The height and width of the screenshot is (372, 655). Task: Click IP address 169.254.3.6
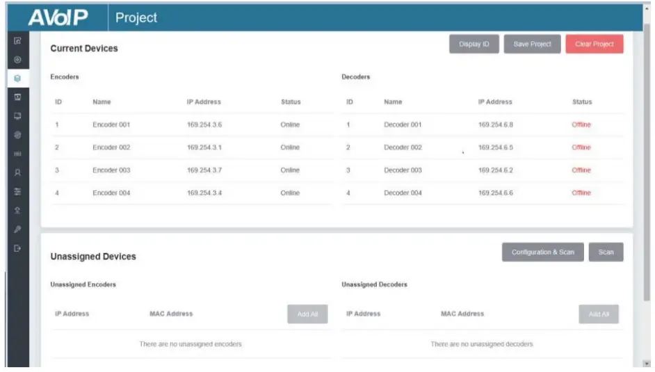pyautogui.click(x=204, y=124)
